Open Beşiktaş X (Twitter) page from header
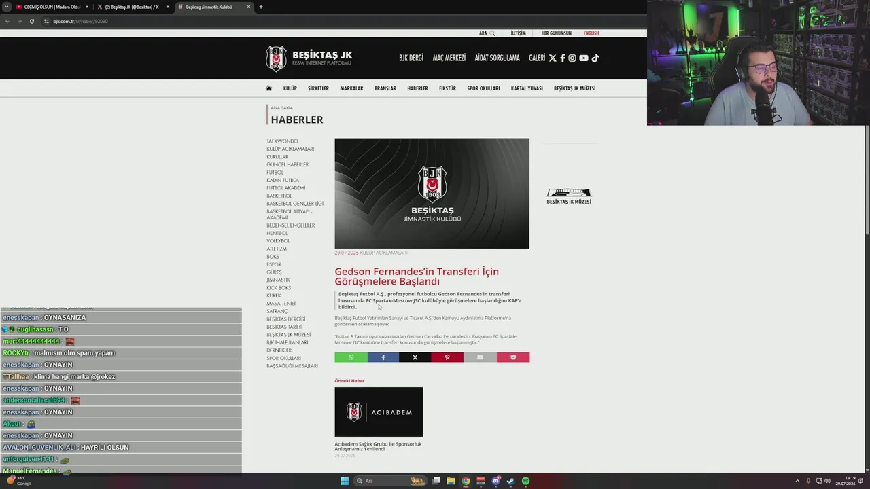This screenshot has width=870, height=489. coord(552,58)
